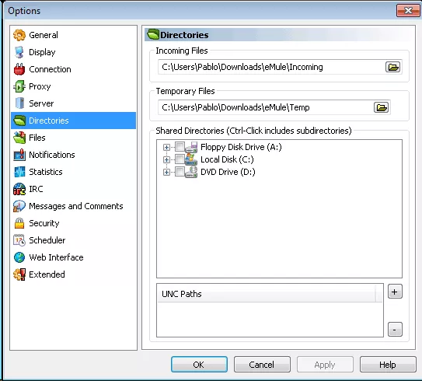Check the Local Disk (C:) checkbox
422x381 pixels.
(x=180, y=159)
